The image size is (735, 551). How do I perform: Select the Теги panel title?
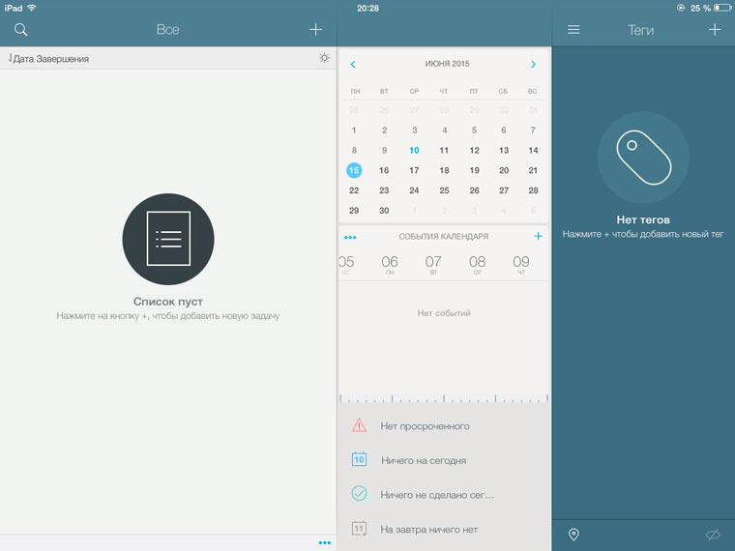pos(641,30)
